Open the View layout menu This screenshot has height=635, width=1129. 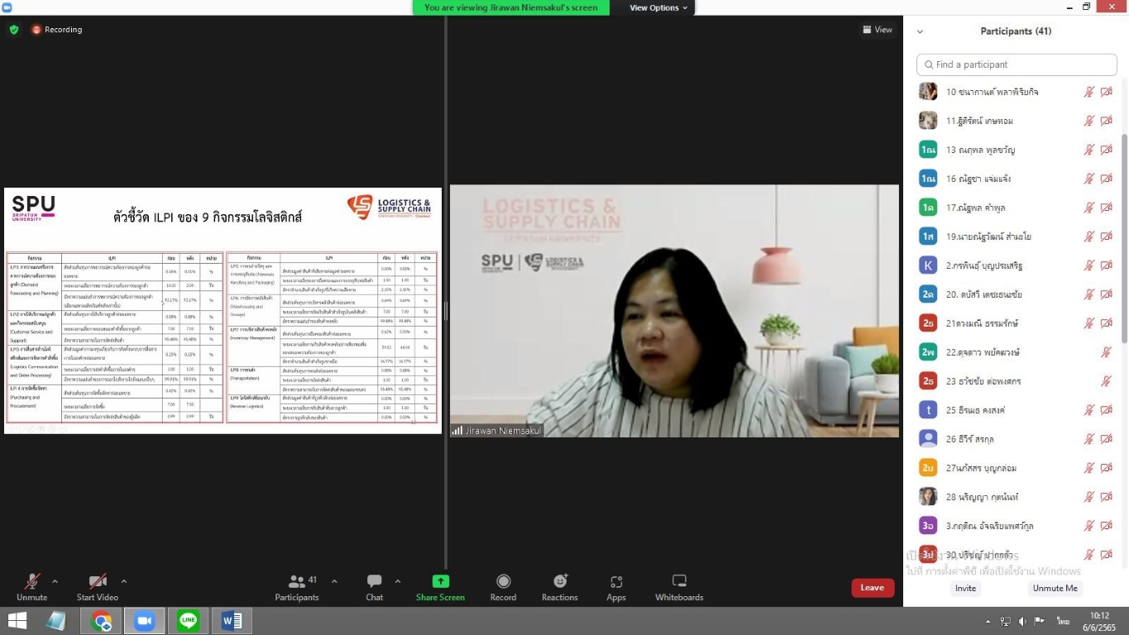point(878,30)
